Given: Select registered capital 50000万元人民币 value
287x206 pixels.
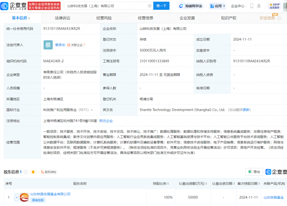Looking at the screenshot, I should [153, 50].
